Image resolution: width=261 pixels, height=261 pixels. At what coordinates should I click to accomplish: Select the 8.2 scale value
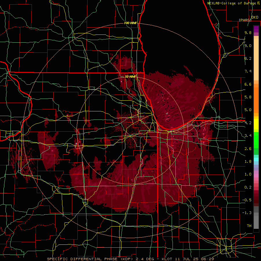coord(248,58)
